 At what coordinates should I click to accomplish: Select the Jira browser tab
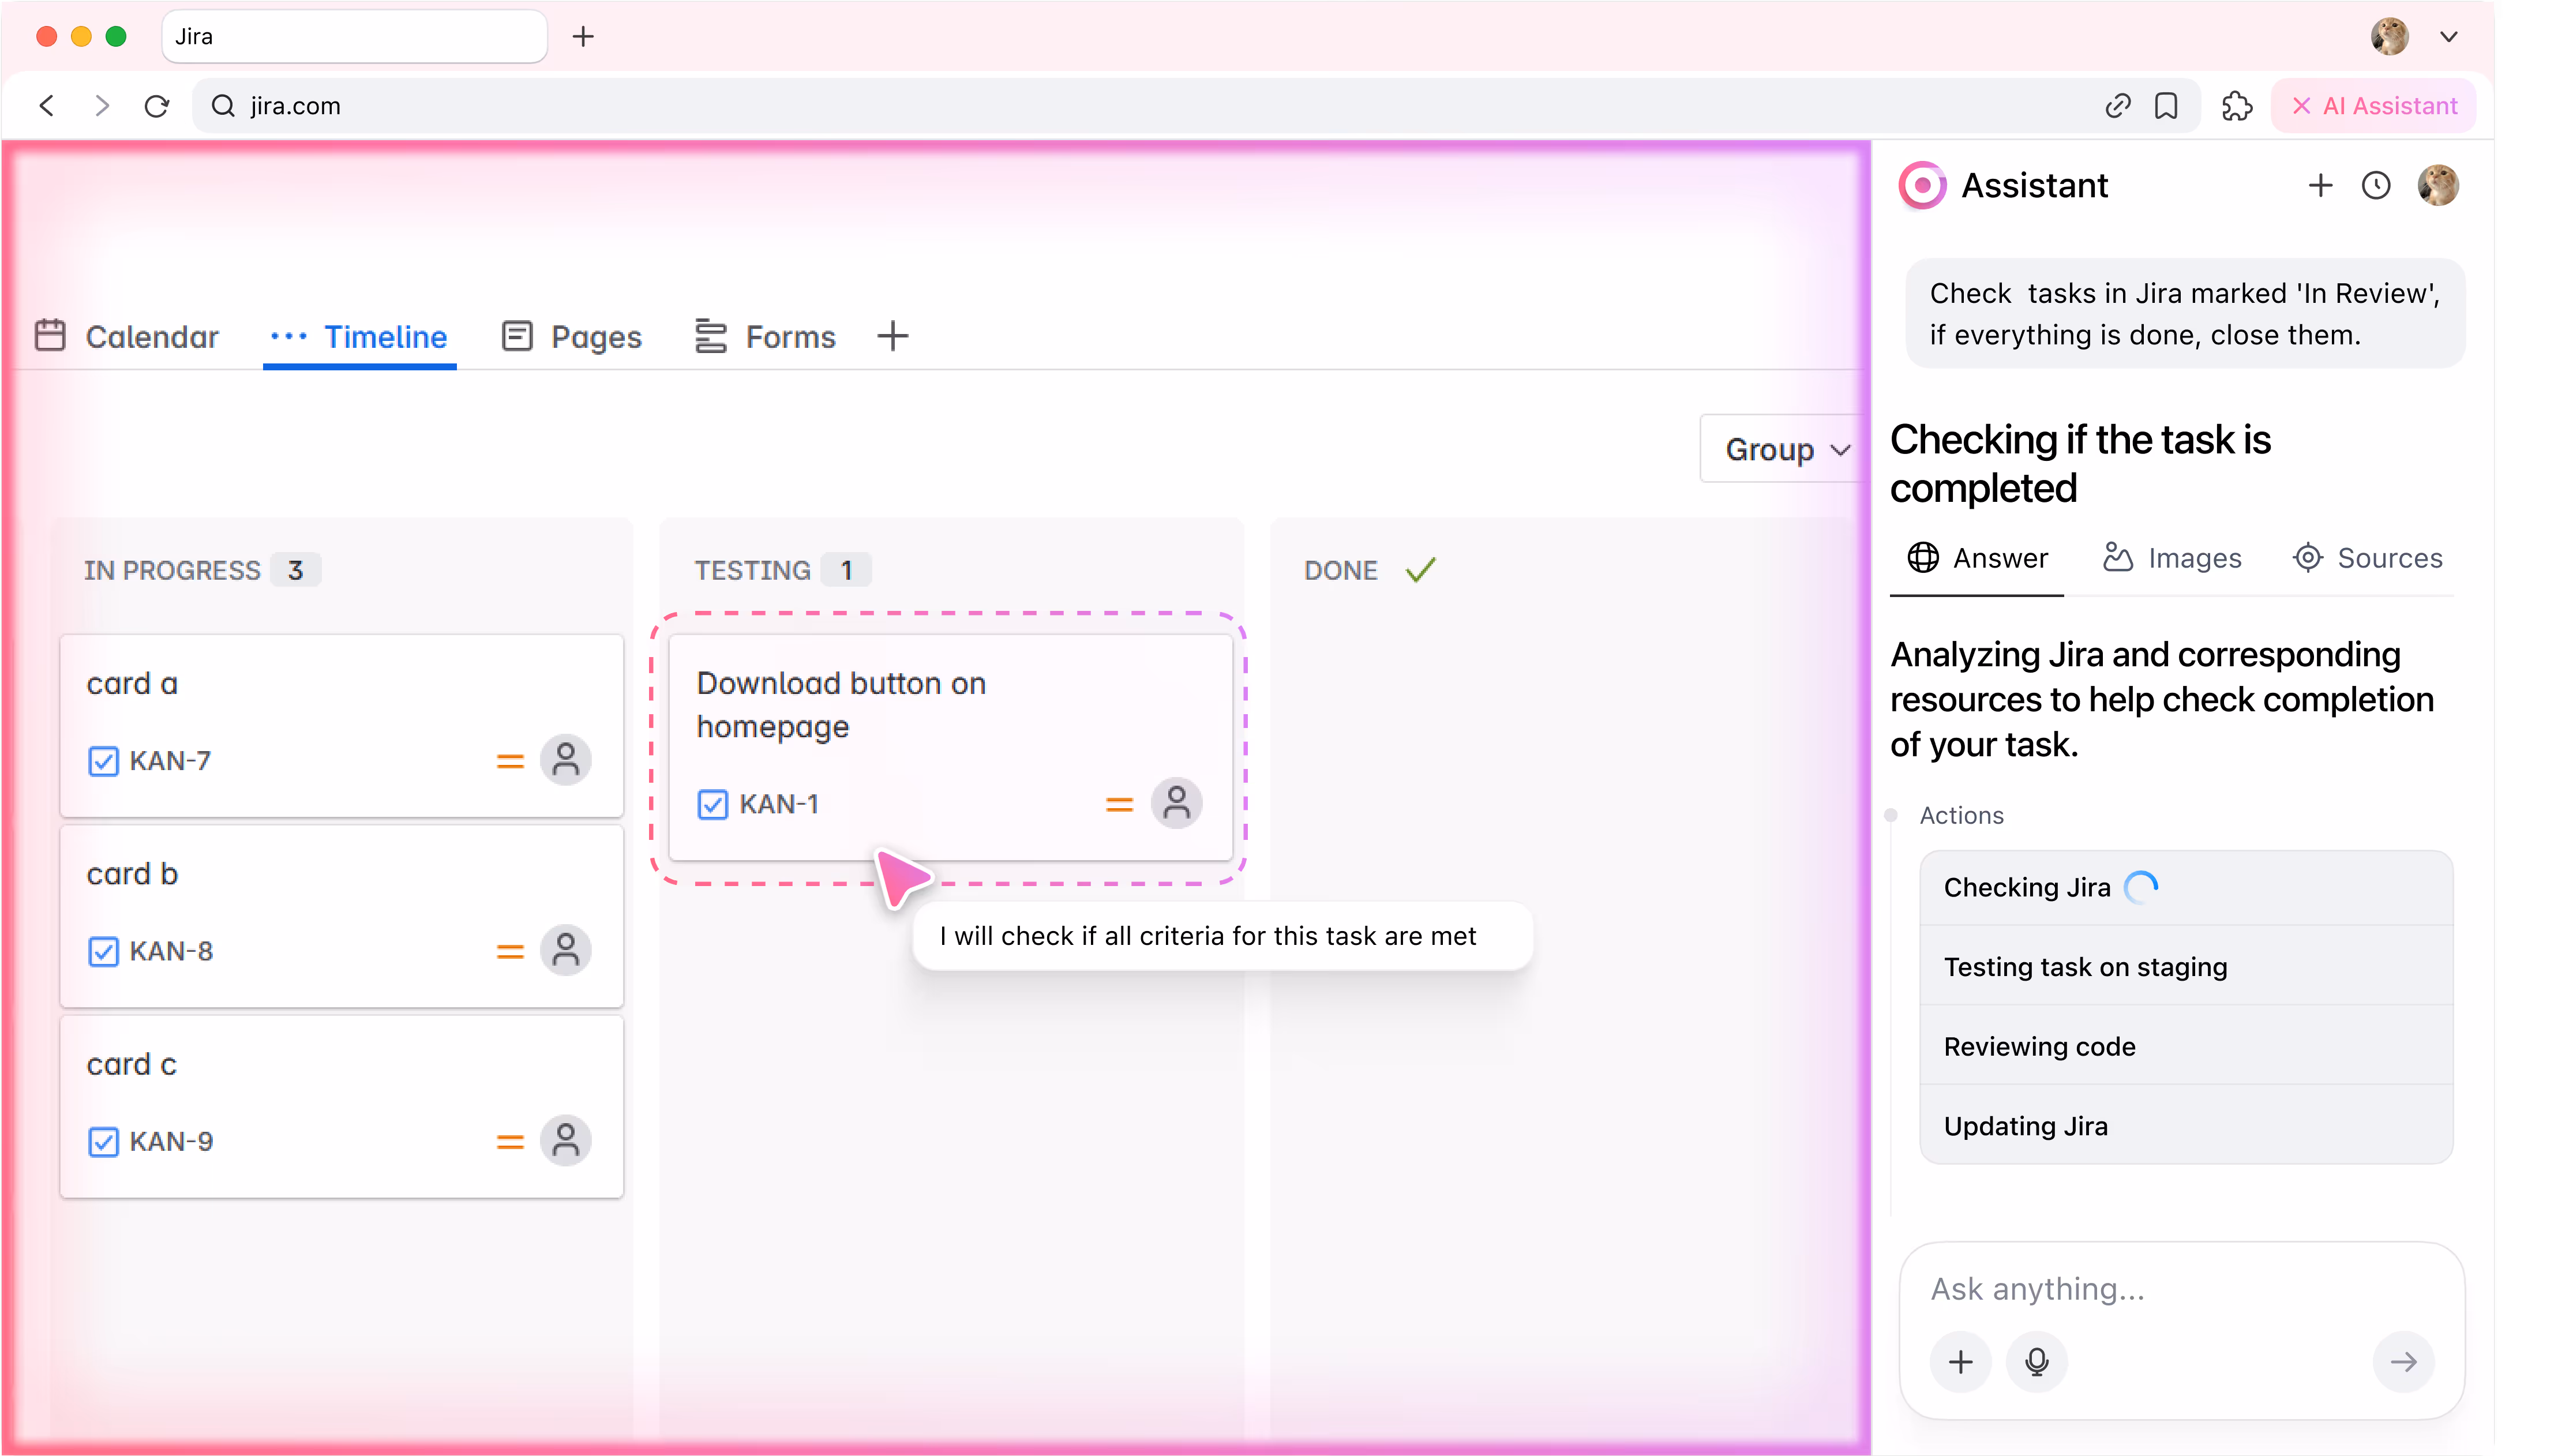click(354, 36)
